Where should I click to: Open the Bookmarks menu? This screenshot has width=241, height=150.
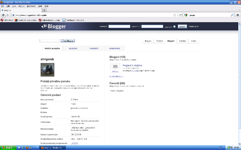31,6
